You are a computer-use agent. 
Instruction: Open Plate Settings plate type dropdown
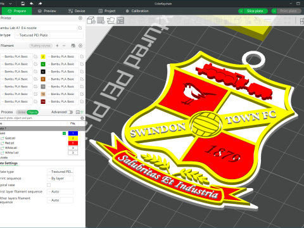[60, 172]
